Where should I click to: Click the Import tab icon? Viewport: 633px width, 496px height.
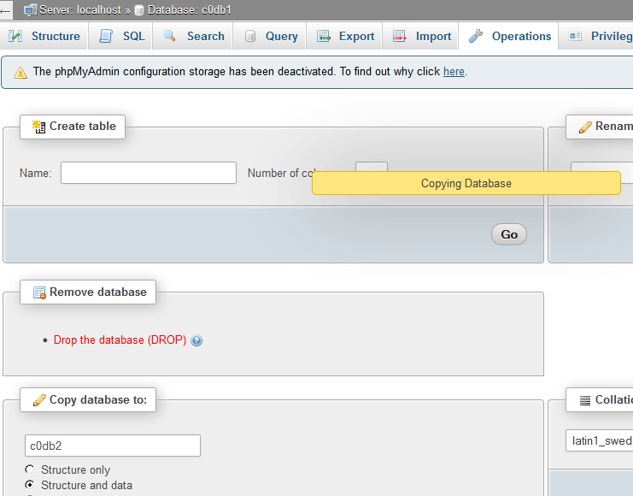click(x=400, y=36)
